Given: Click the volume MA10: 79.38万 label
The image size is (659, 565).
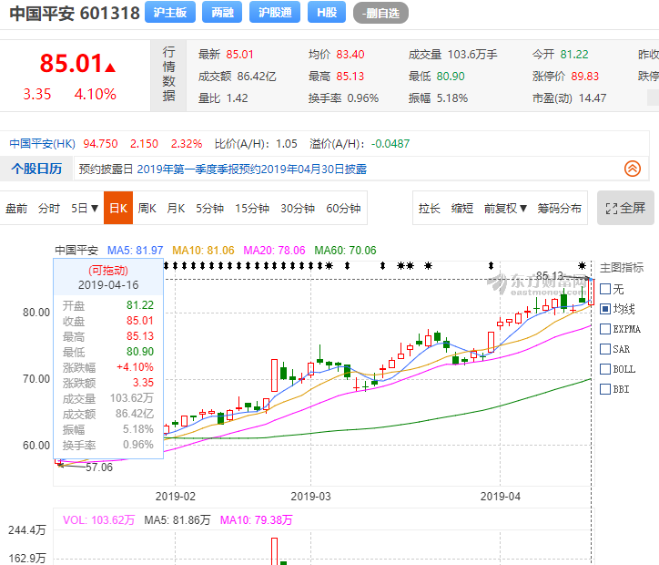Looking at the screenshot, I should pyautogui.click(x=256, y=520).
